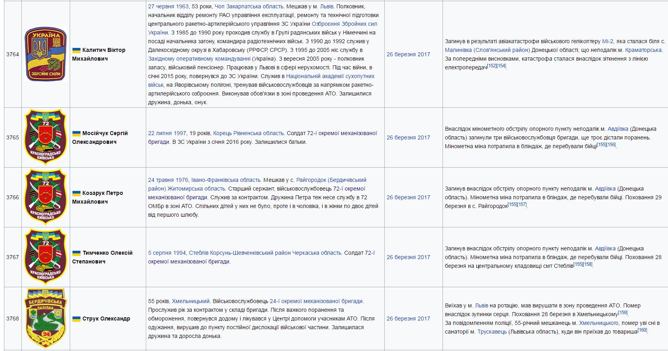Follow the Івано-Франківська область link
This screenshot has height=351, width=668.
coord(226,180)
